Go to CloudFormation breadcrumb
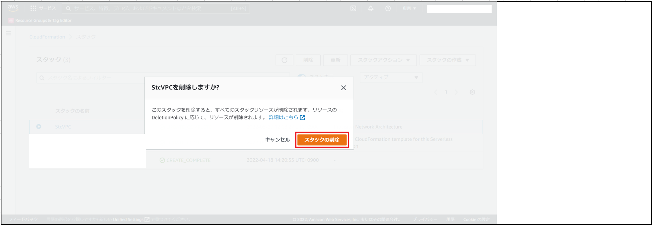This screenshot has width=652, height=225. [x=47, y=37]
